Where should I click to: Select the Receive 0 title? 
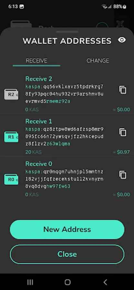click(x=39, y=164)
